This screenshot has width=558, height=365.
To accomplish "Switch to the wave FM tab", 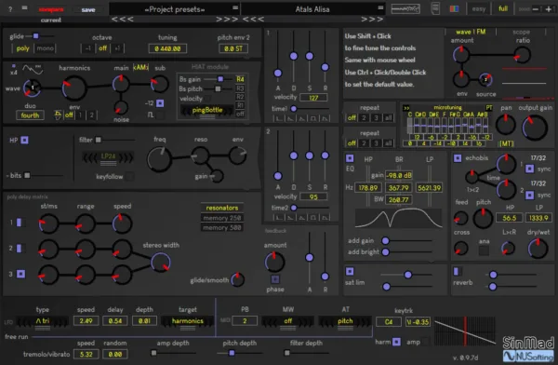I will click(x=471, y=32).
